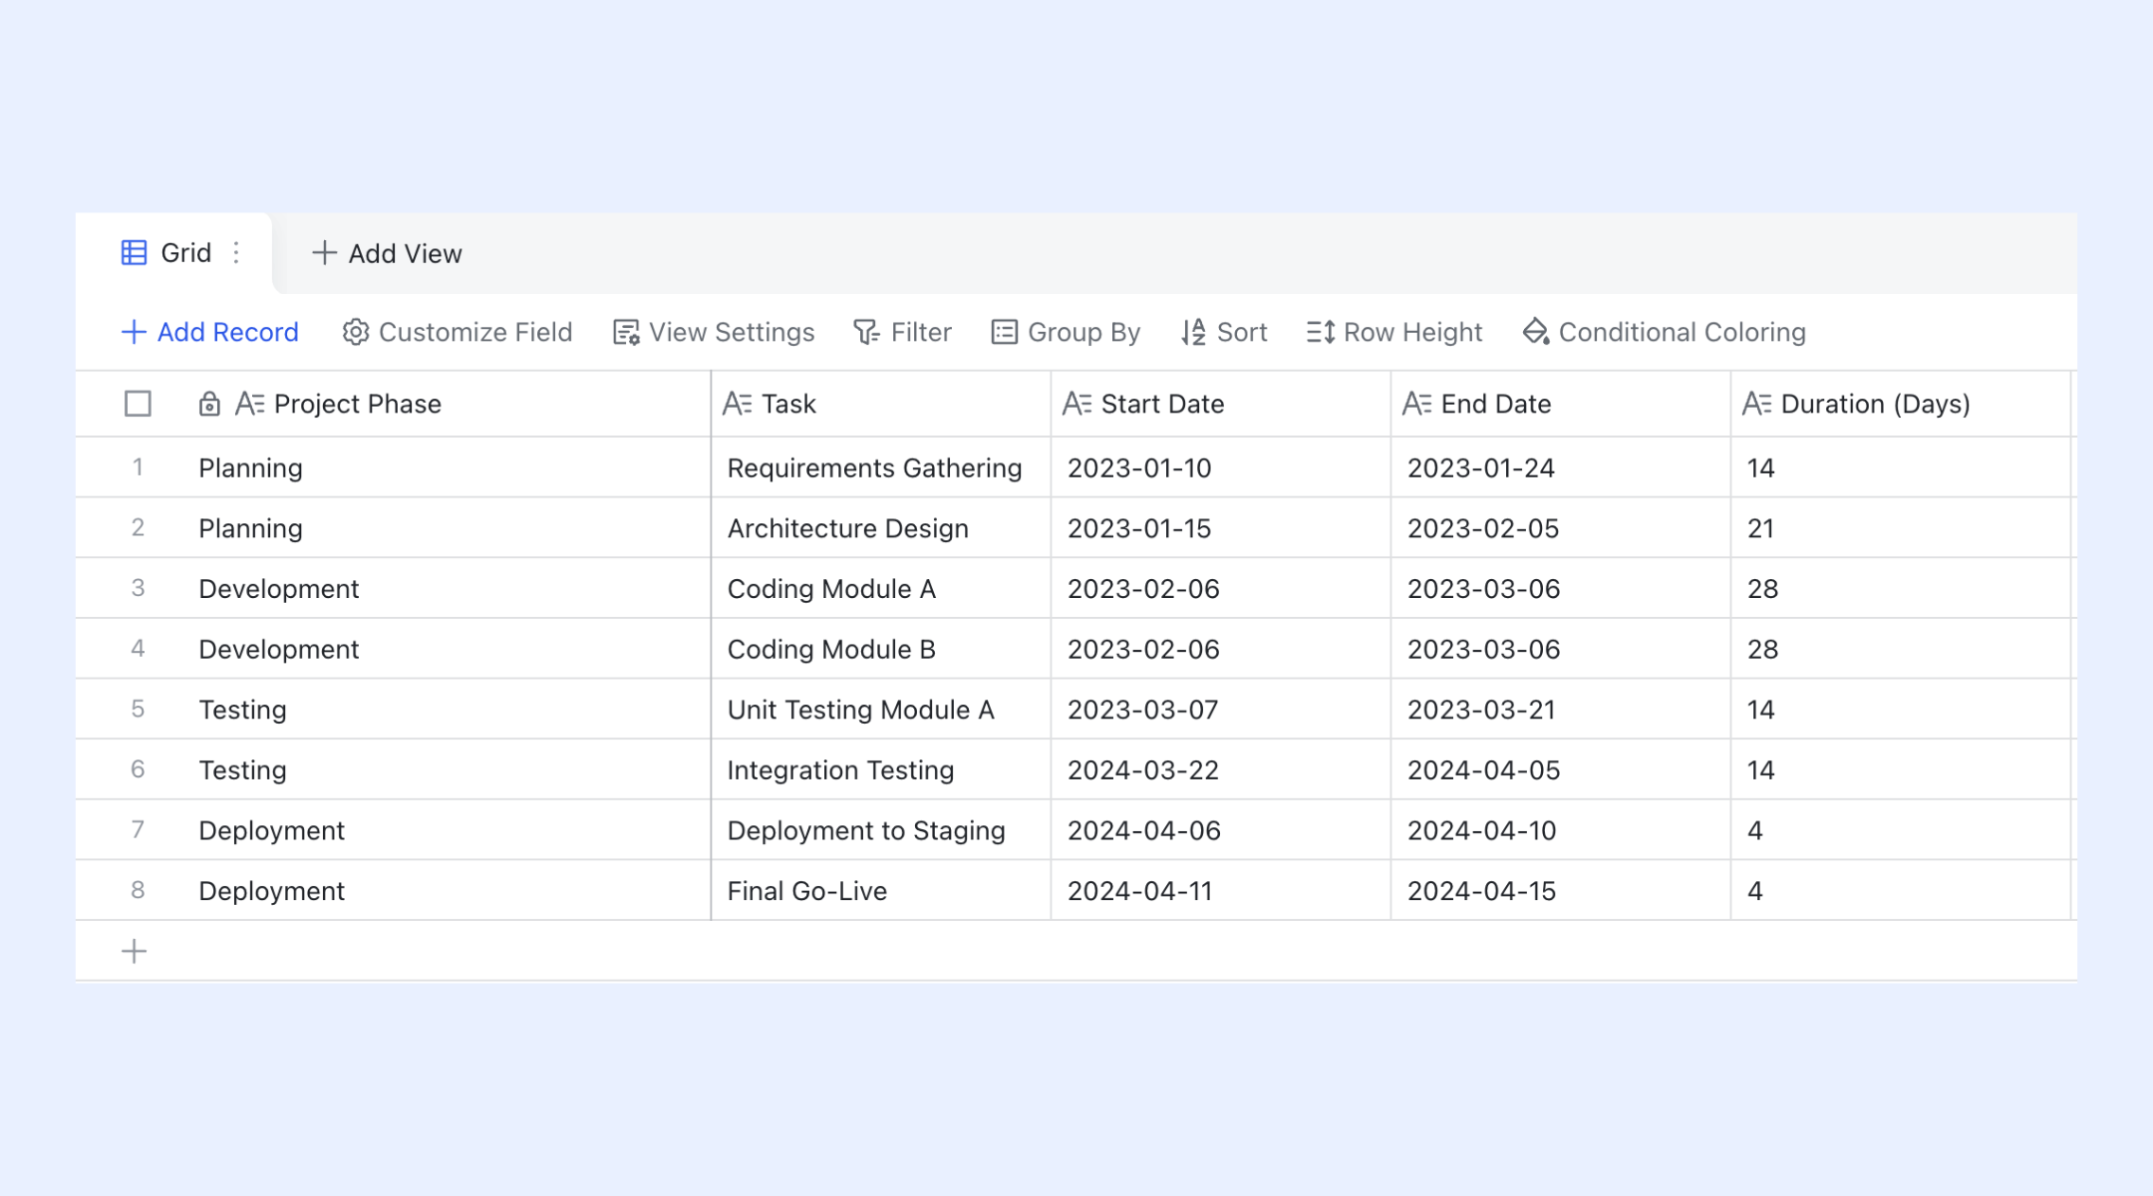Click the text type icon of End Date column
Image resolution: width=2153 pixels, height=1196 pixels.
point(1416,404)
